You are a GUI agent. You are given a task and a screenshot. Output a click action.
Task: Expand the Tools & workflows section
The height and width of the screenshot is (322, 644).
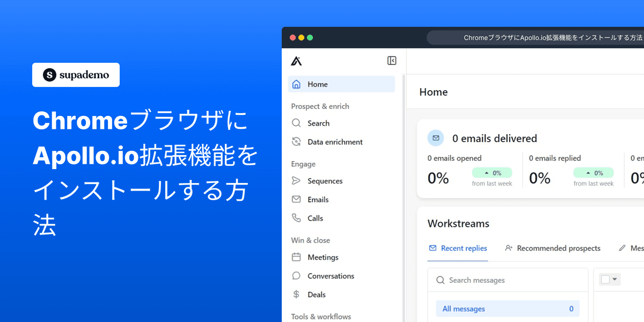[320, 317]
